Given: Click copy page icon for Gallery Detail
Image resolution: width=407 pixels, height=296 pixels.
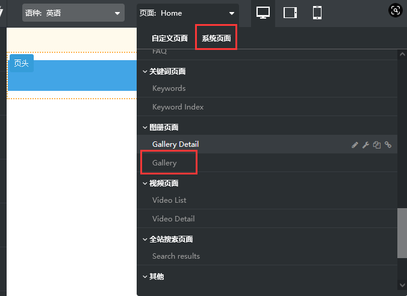Looking at the screenshot, I should coord(377,145).
